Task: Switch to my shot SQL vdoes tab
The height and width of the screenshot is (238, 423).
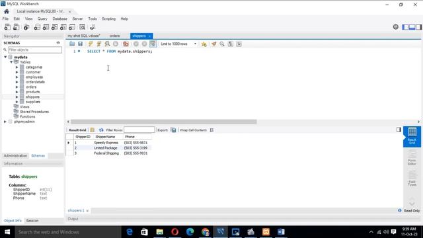Action: (84, 36)
